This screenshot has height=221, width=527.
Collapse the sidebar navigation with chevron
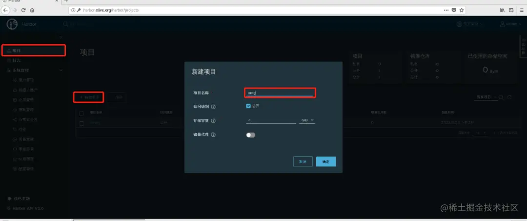tap(61, 37)
